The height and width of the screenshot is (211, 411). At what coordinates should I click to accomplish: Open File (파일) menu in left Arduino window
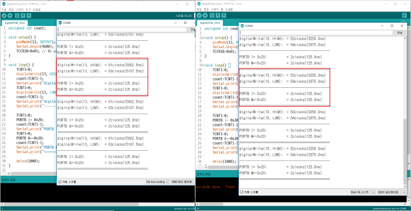pyautogui.click(x=4, y=9)
